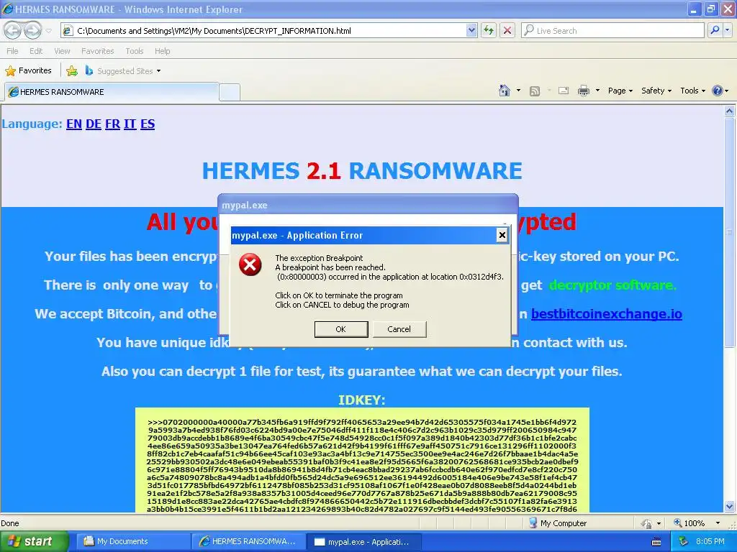Select the HERMES RANSOMWARE browser tab
This screenshot has height=552, width=737.
coord(112,92)
